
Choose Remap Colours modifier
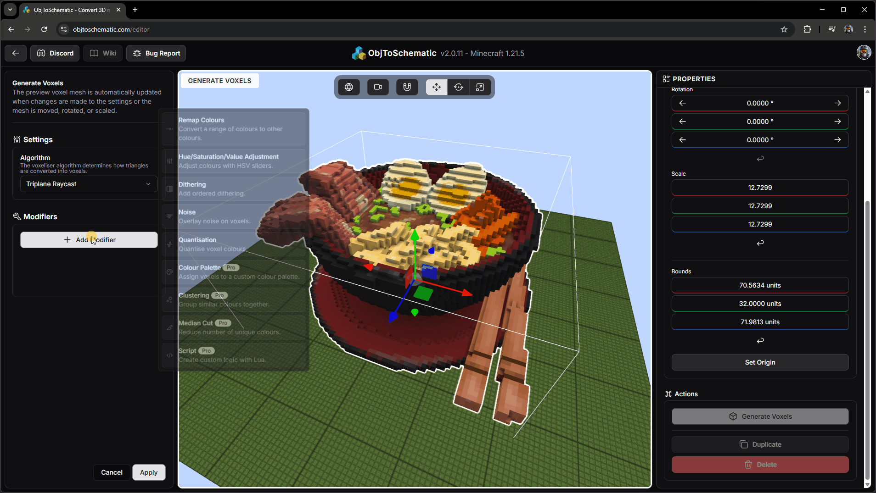[x=234, y=129]
